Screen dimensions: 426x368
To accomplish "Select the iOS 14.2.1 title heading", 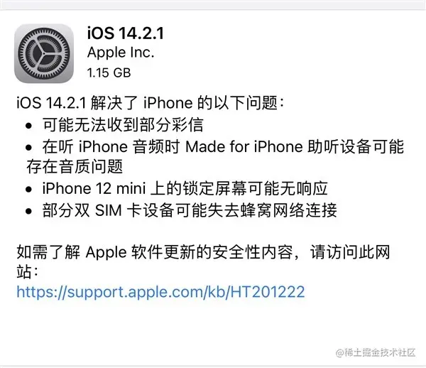I will (125, 33).
